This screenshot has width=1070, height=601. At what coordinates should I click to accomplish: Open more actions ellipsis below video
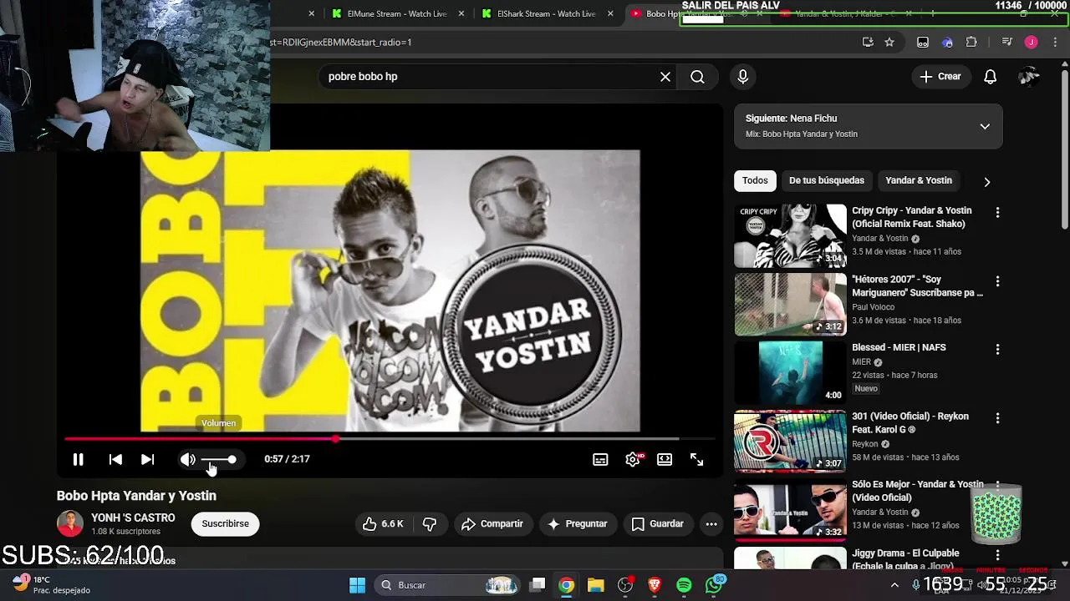click(711, 524)
